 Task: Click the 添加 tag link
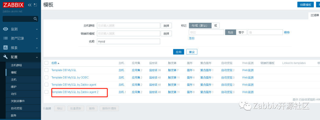(x=192, y=38)
